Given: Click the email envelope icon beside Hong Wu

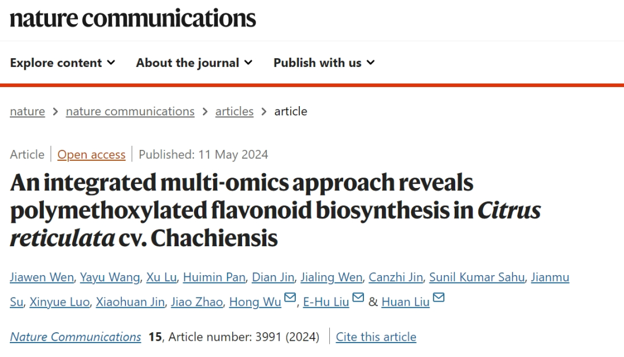Looking at the screenshot, I should [x=290, y=297].
